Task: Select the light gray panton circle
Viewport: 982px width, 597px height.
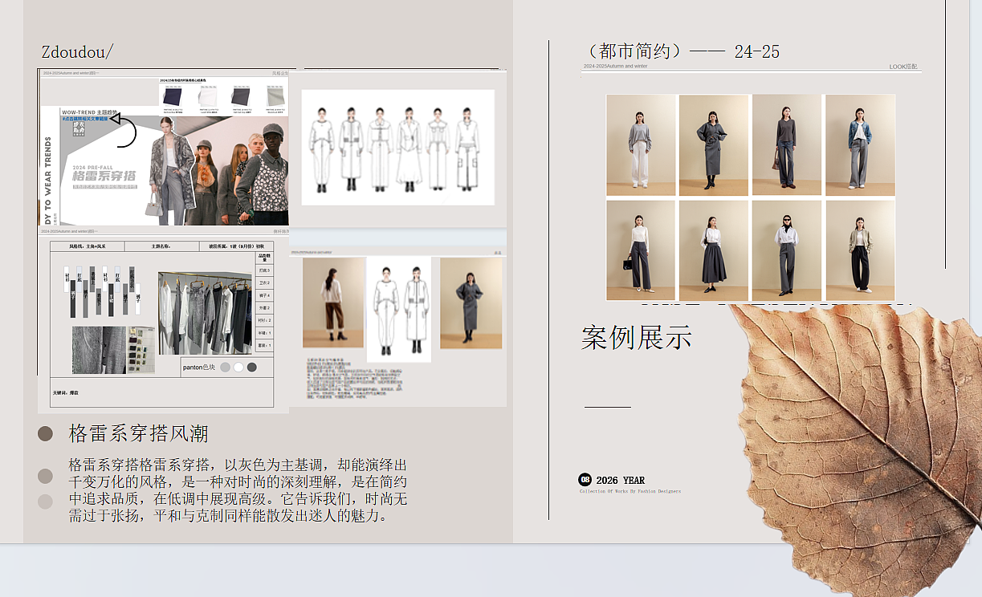Action: pyautogui.click(x=226, y=367)
